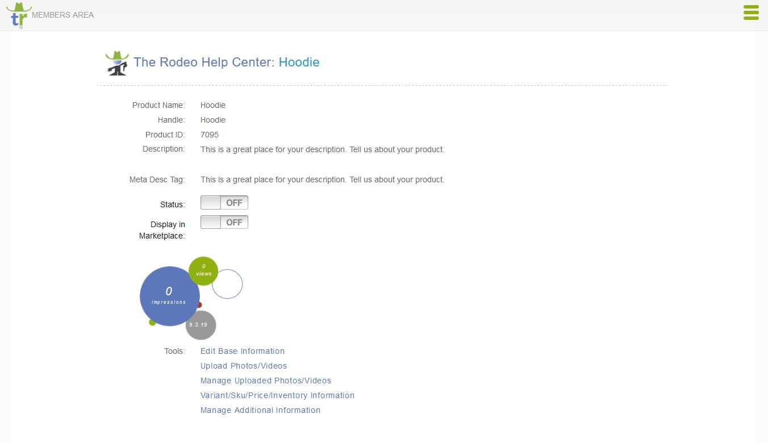Click the Product Name value Hoodie

213,105
